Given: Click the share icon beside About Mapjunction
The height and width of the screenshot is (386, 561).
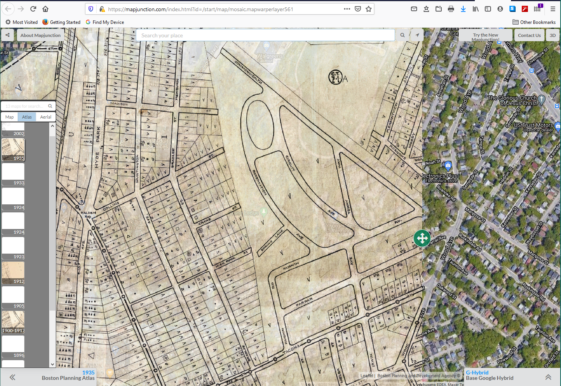Looking at the screenshot, I should click(7, 35).
